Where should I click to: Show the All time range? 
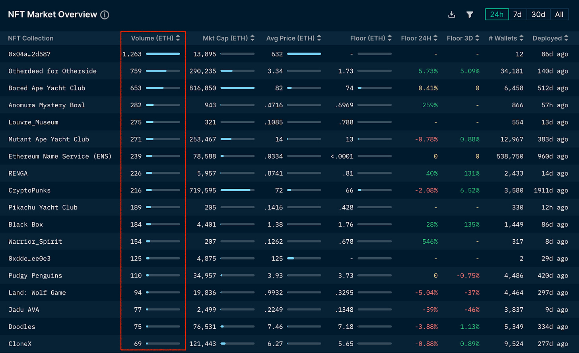559,15
